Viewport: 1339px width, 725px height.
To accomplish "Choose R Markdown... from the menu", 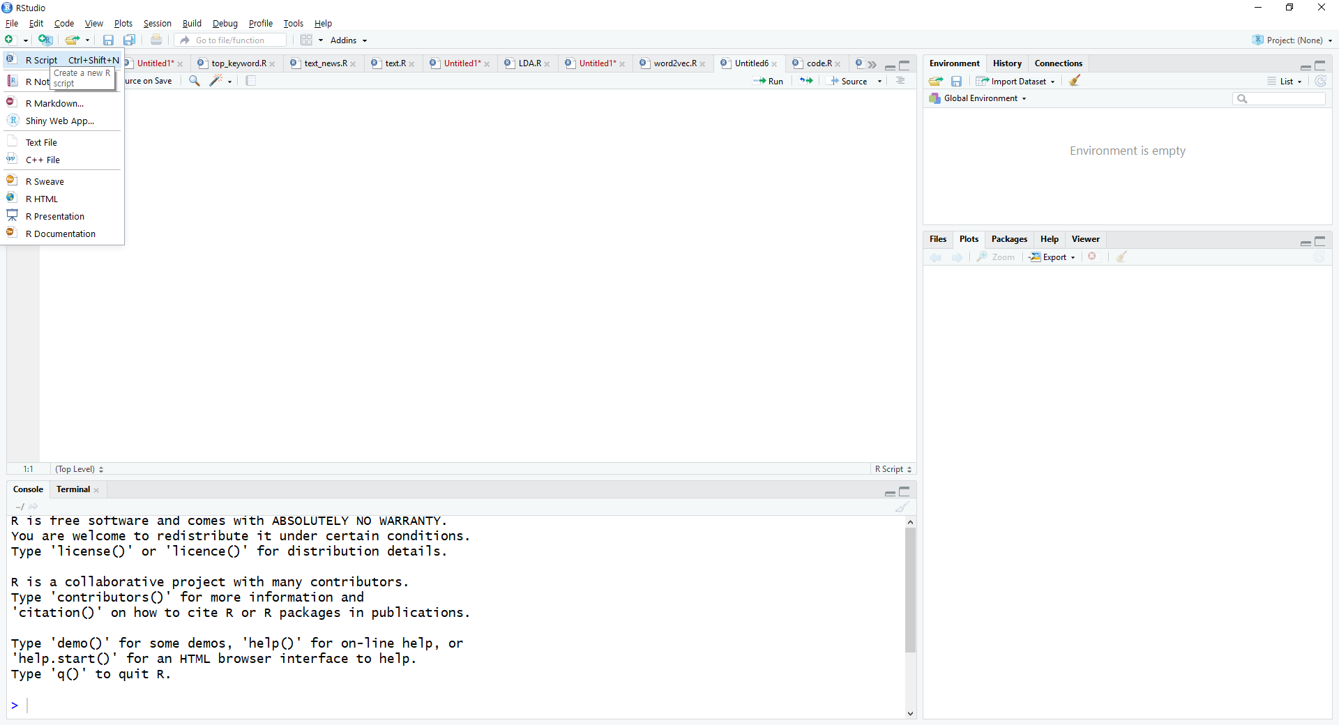I will (63, 103).
